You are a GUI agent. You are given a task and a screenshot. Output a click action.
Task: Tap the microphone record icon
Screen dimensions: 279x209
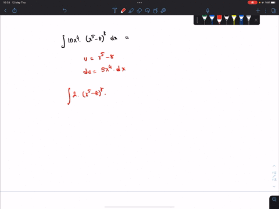[x=208, y=10]
